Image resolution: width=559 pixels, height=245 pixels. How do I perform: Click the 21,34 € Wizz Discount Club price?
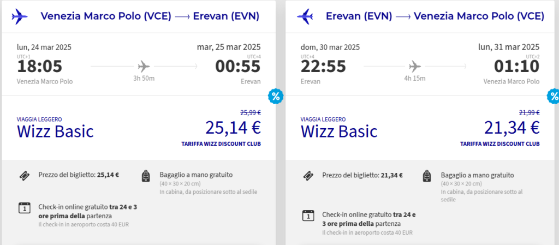pos(512,128)
